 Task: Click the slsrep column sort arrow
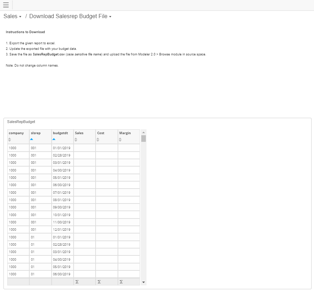[x=32, y=139]
